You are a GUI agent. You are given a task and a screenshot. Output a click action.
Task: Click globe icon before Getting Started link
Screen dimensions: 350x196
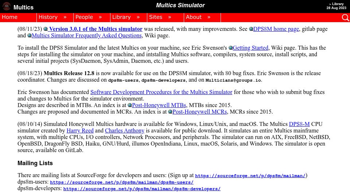tap(230, 48)
